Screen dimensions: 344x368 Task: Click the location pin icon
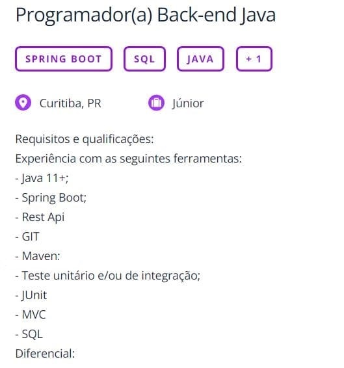[23, 102]
